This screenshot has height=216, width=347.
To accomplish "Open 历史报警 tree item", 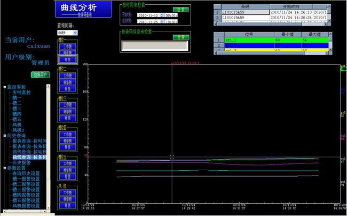I will 21,163.
